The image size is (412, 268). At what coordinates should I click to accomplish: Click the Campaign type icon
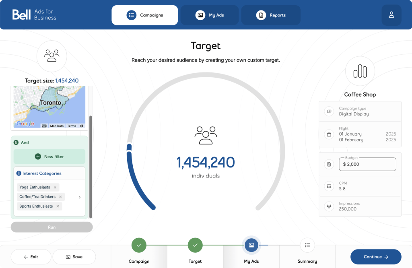pyautogui.click(x=329, y=111)
